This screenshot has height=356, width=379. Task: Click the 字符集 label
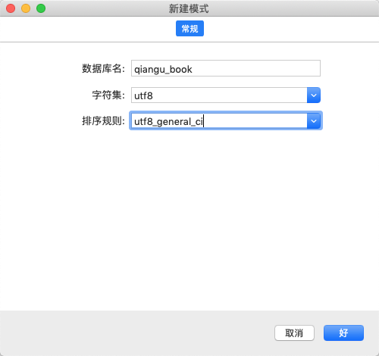pyautogui.click(x=108, y=95)
